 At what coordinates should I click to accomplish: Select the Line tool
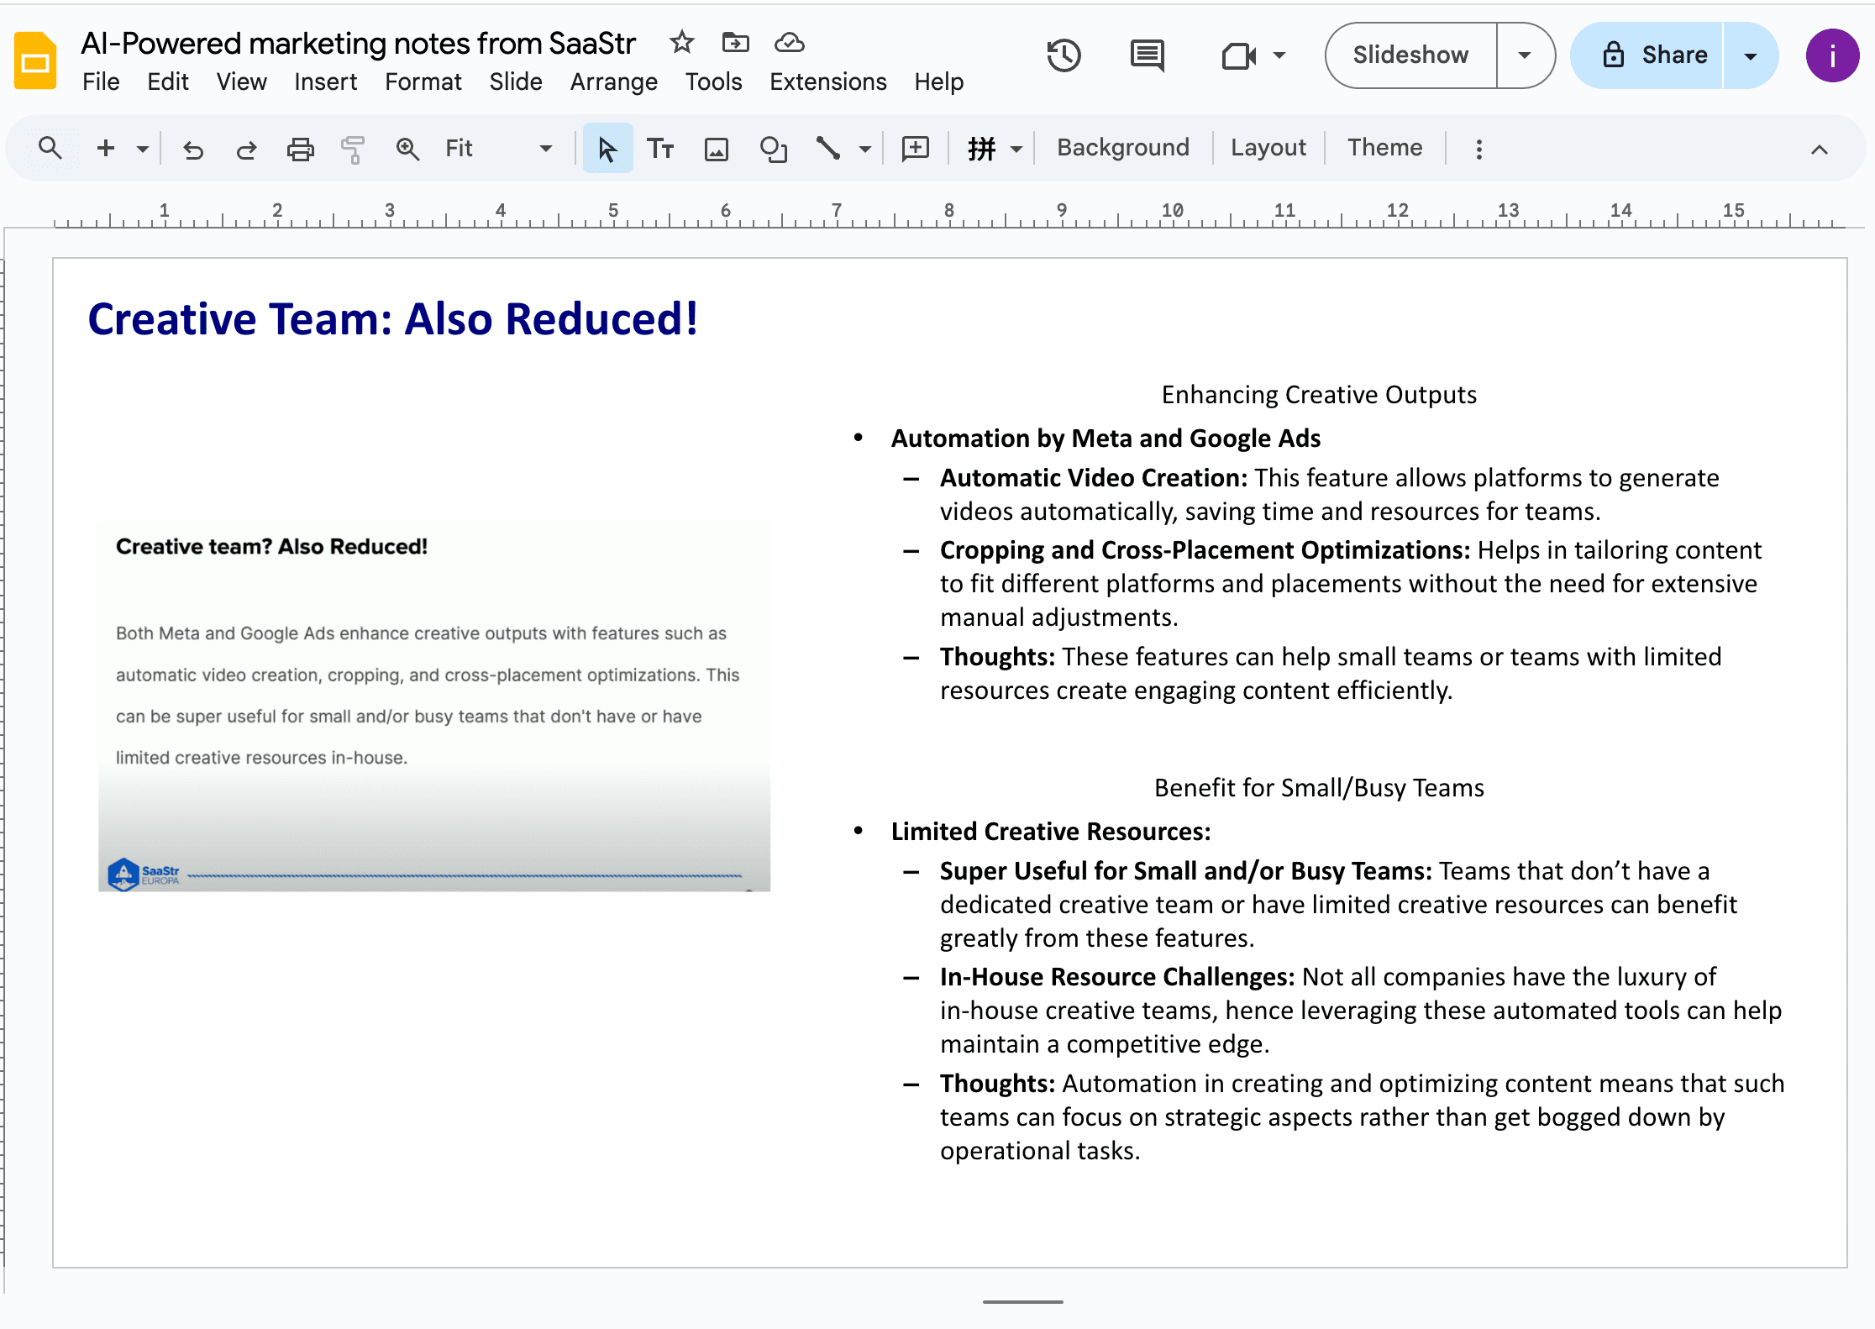[828, 148]
